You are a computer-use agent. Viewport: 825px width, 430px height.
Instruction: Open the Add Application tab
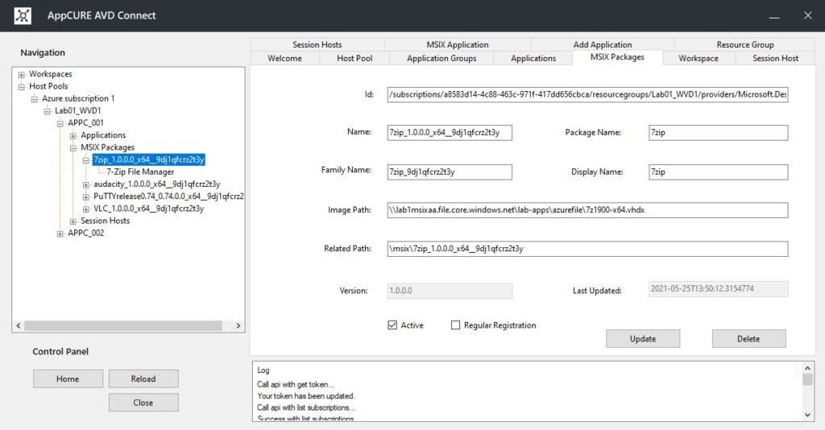click(603, 44)
